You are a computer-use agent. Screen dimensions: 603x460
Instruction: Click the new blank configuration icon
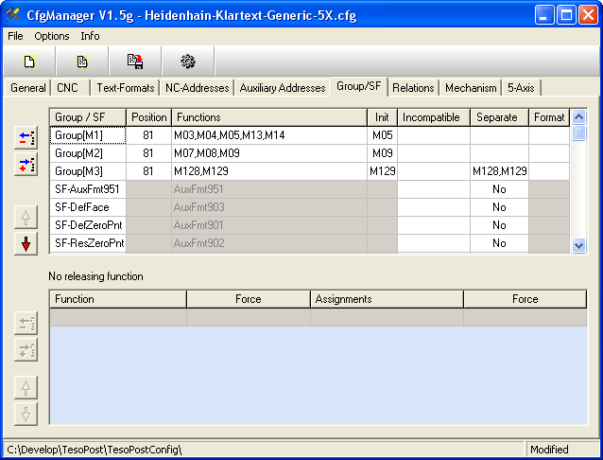coord(29,62)
